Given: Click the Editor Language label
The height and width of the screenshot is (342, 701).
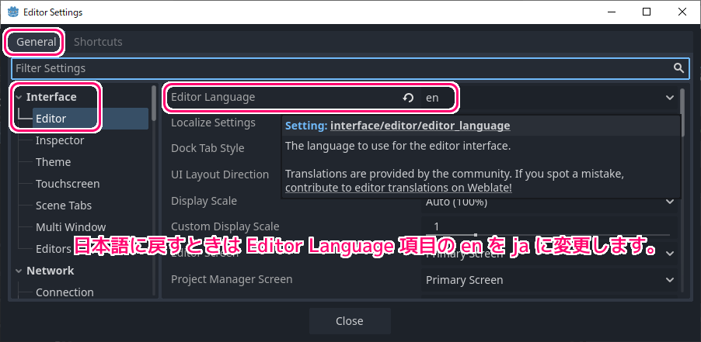Looking at the screenshot, I should pyautogui.click(x=213, y=97).
